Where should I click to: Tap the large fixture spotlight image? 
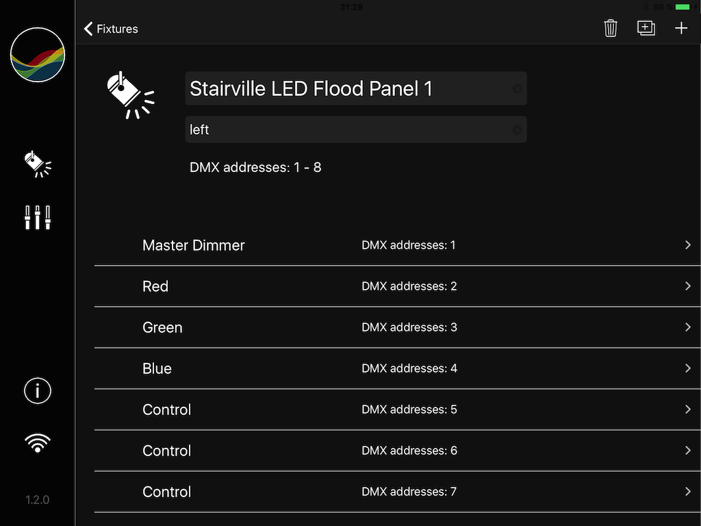click(130, 94)
